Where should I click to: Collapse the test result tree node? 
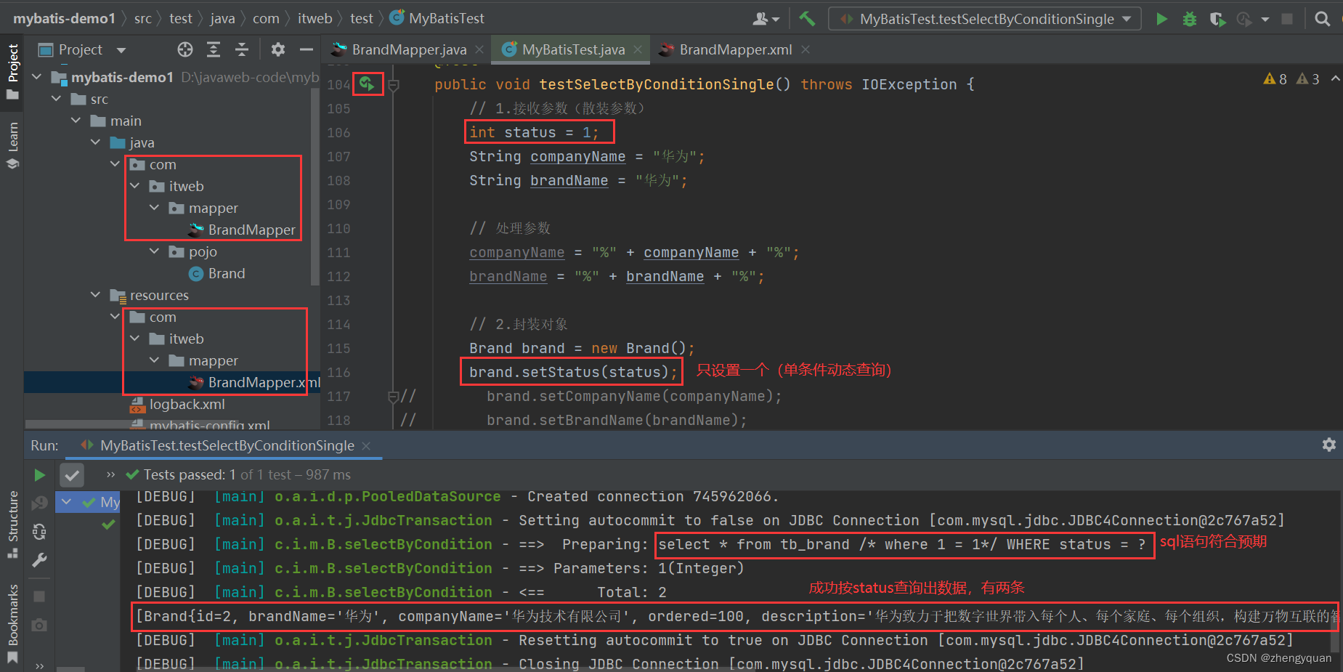67,502
